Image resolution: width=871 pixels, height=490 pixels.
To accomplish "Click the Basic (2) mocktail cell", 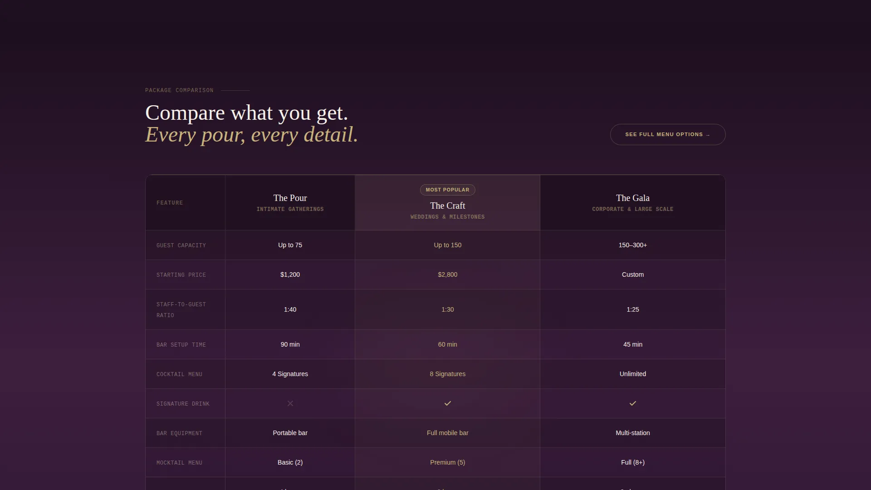I will click(x=290, y=462).
